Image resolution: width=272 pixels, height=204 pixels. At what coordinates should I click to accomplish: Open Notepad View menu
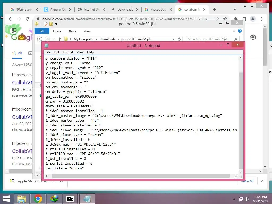pos(80,52)
